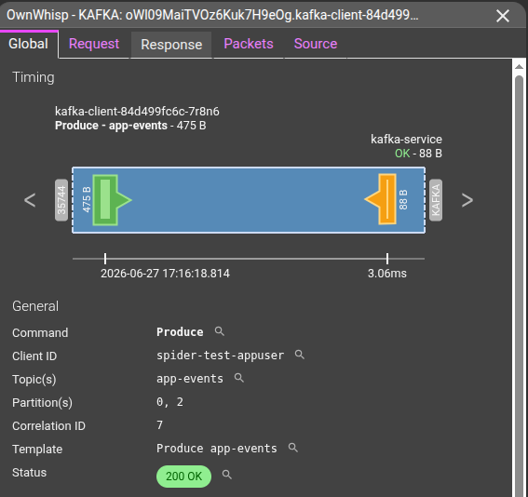This screenshot has height=497, width=528.
Task: Click the search icon beside 200 OK status
Action: (227, 475)
